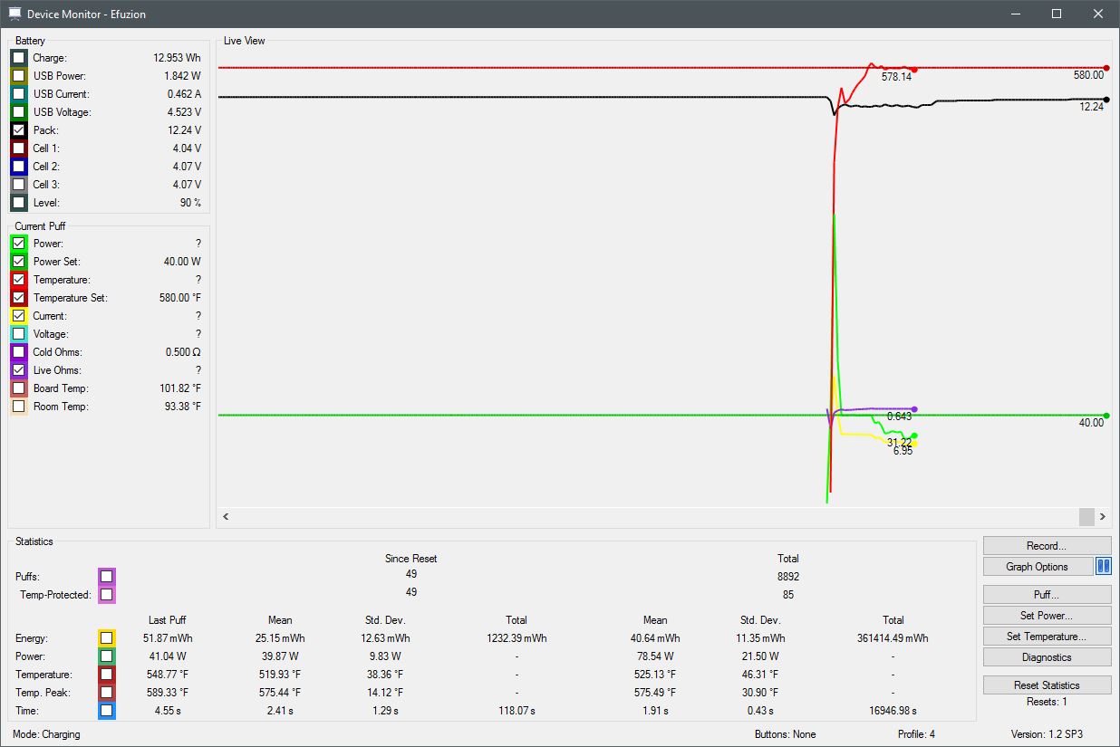Open the Graph Options menu button

1037,567
